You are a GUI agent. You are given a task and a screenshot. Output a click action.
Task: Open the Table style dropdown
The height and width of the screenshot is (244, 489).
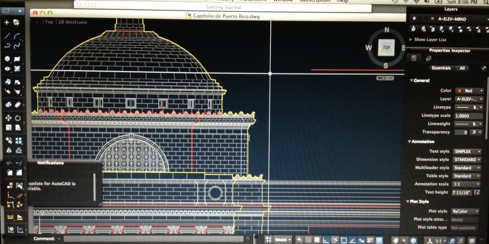[x=466, y=176]
